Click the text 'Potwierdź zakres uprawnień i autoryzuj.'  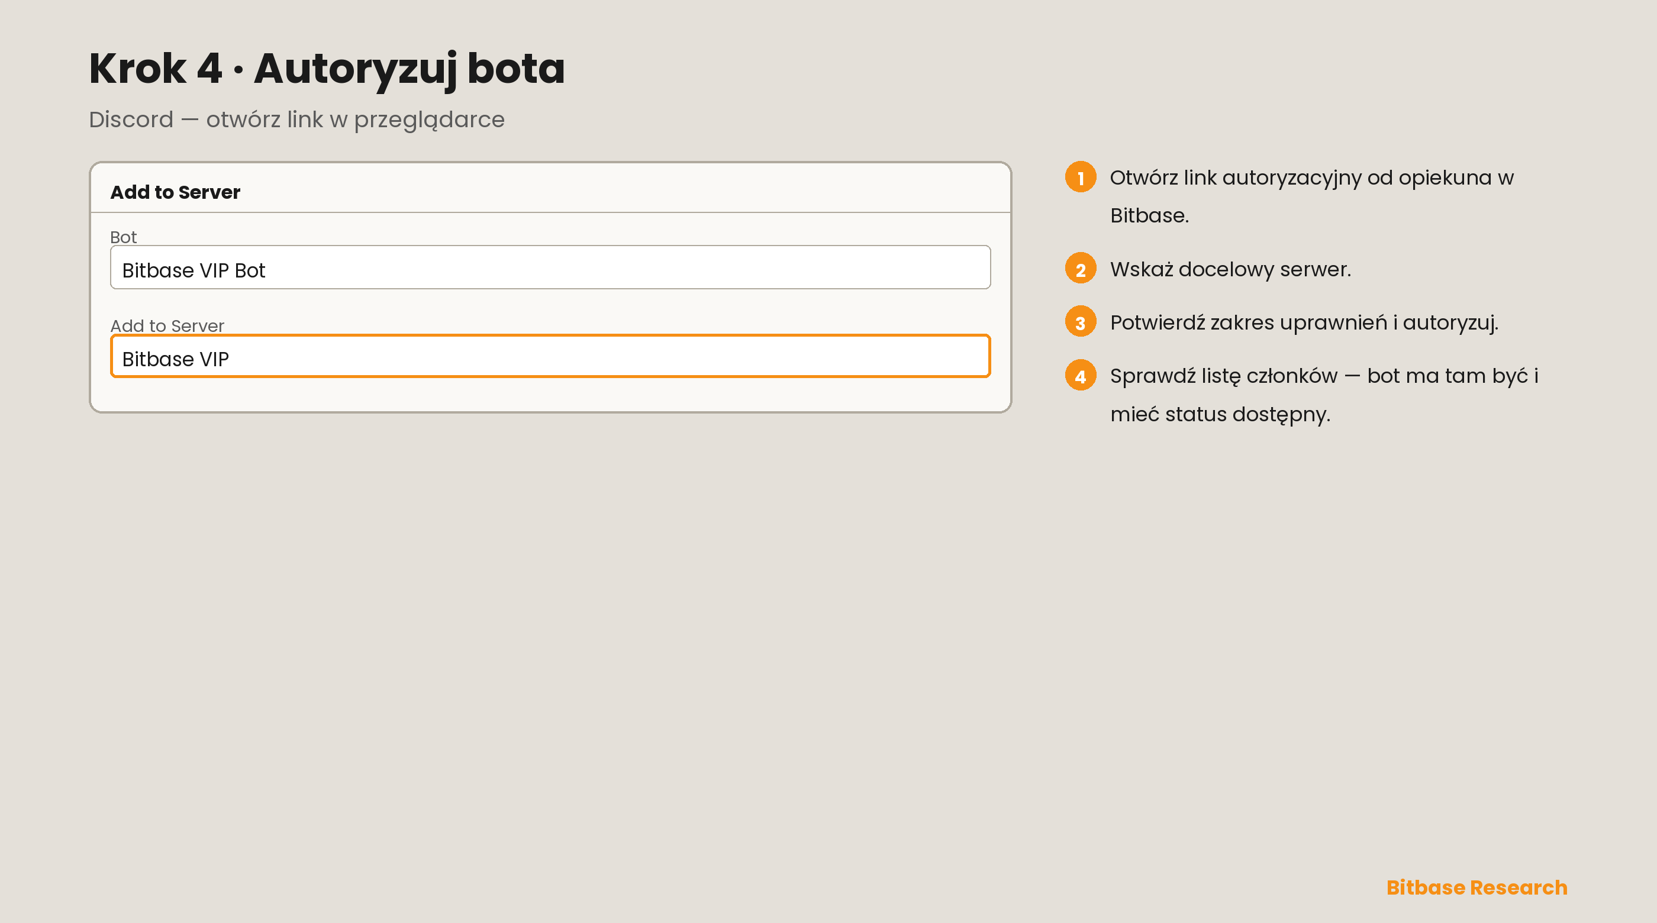click(1304, 323)
